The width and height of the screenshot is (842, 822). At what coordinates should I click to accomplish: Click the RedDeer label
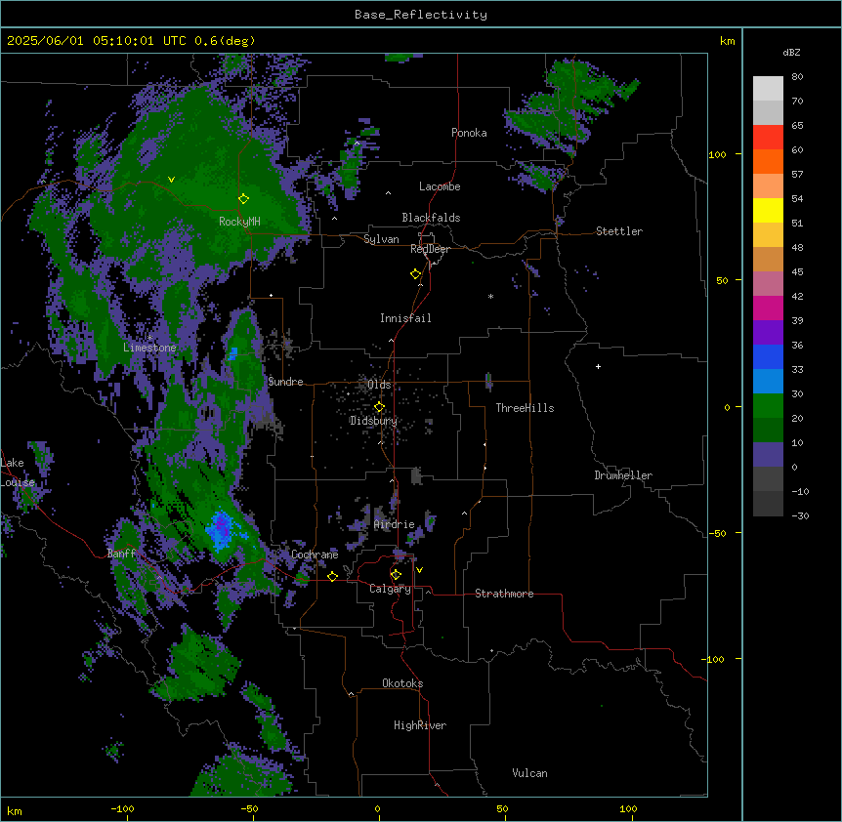pyautogui.click(x=430, y=249)
